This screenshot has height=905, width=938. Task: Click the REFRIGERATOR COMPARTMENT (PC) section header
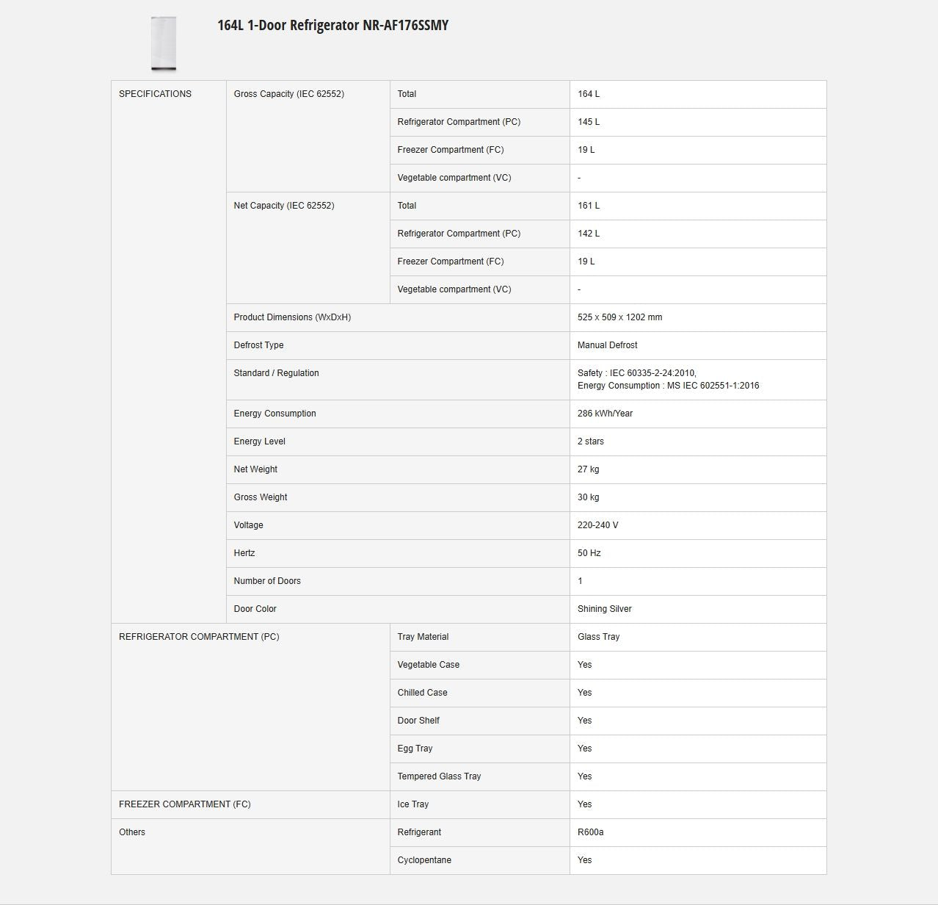199,637
